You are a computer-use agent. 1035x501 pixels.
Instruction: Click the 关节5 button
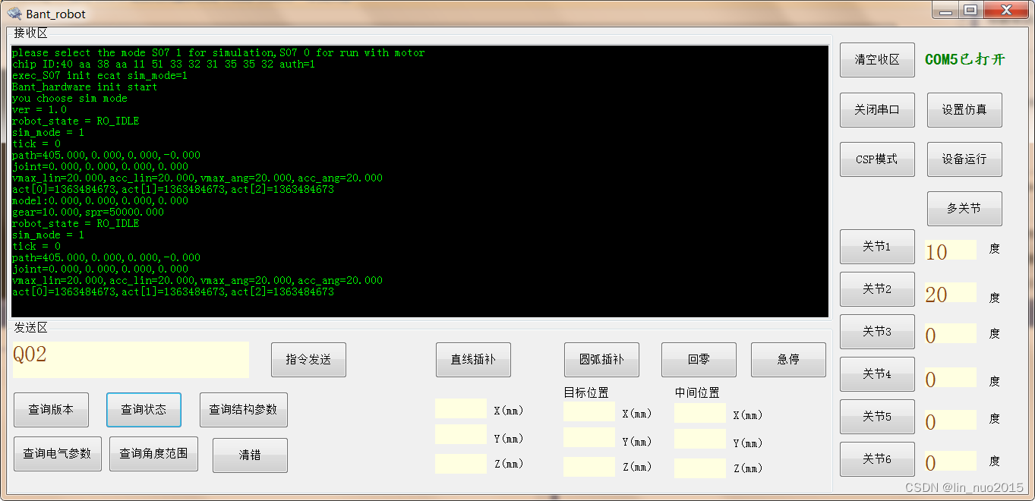(x=877, y=417)
